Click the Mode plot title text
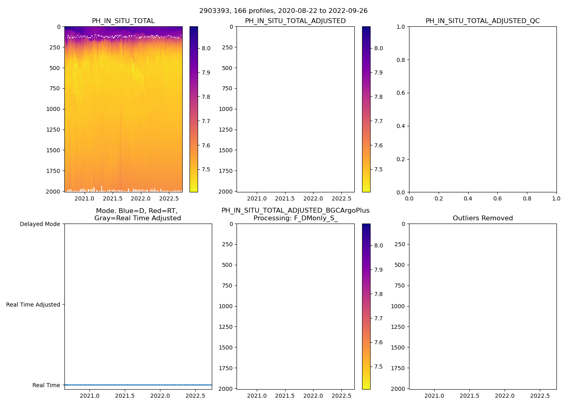567x405 pixels. pos(137,215)
